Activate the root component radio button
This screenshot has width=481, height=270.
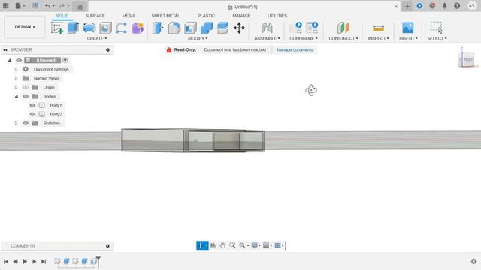point(65,60)
